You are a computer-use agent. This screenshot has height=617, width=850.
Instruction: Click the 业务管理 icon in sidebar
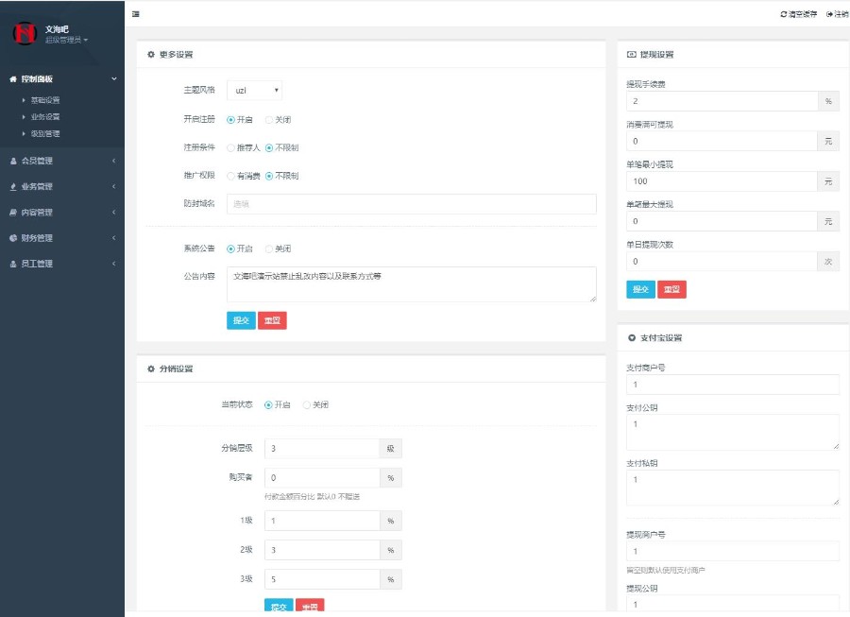point(13,187)
